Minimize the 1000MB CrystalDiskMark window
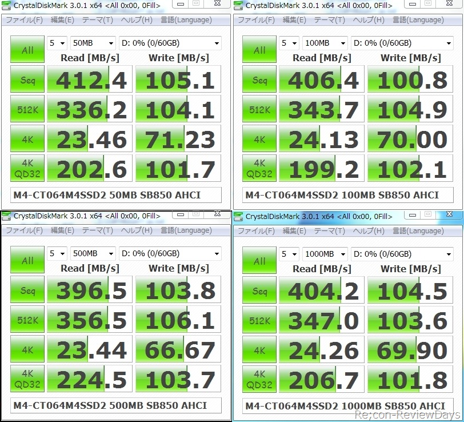464x422 pixels. [x=413, y=214]
